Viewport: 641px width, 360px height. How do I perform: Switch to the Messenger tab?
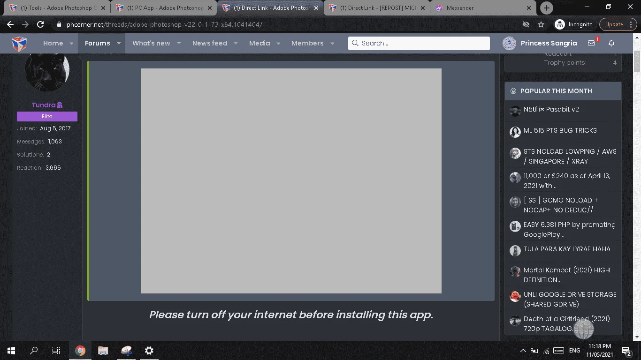point(483,8)
